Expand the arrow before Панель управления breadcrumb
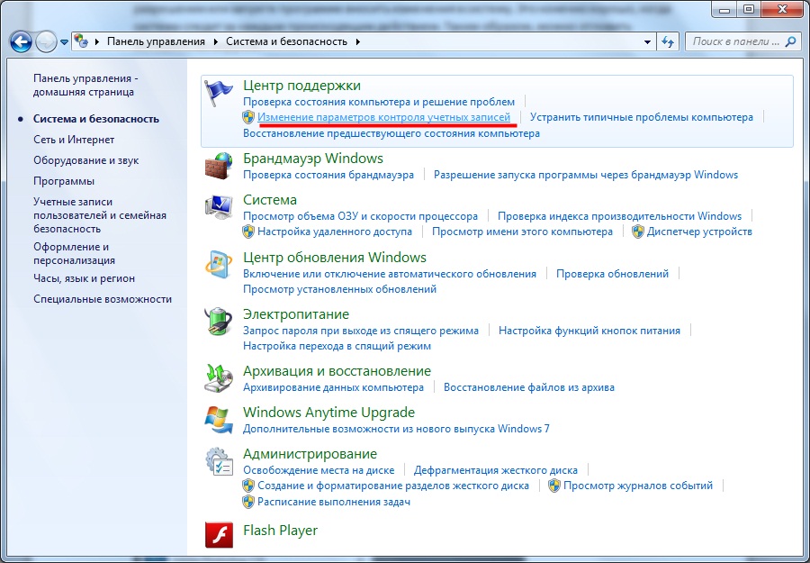 (x=97, y=41)
